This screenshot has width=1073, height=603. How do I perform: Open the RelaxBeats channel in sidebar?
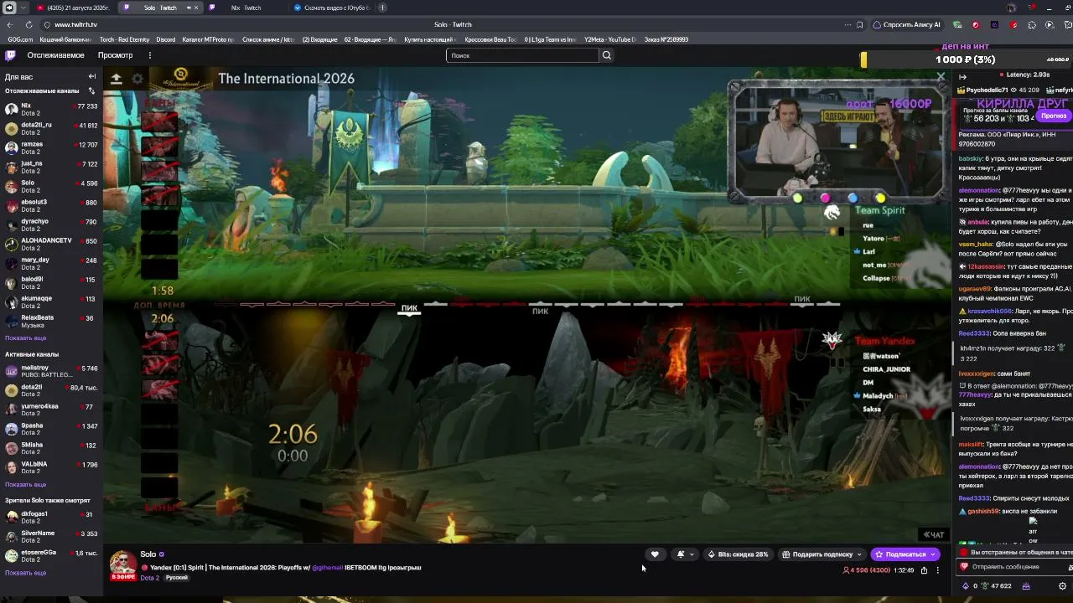click(51, 322)
